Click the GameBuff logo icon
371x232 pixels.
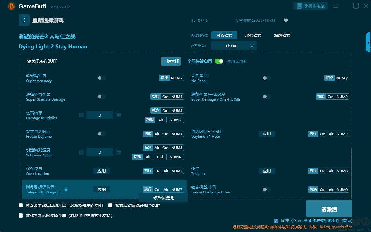click(x=12, y=6)
